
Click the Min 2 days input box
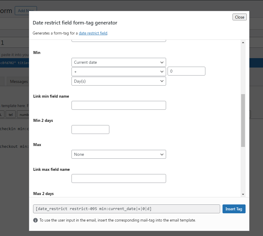[x=90, y=130]
